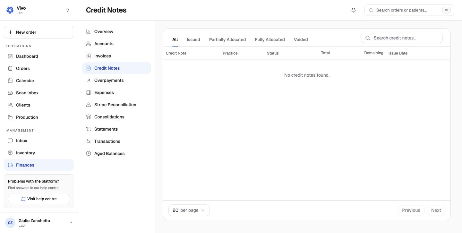The image size is (462, 233).
Task: Focus the Search orders or patients field
Action: pos(409,10)
